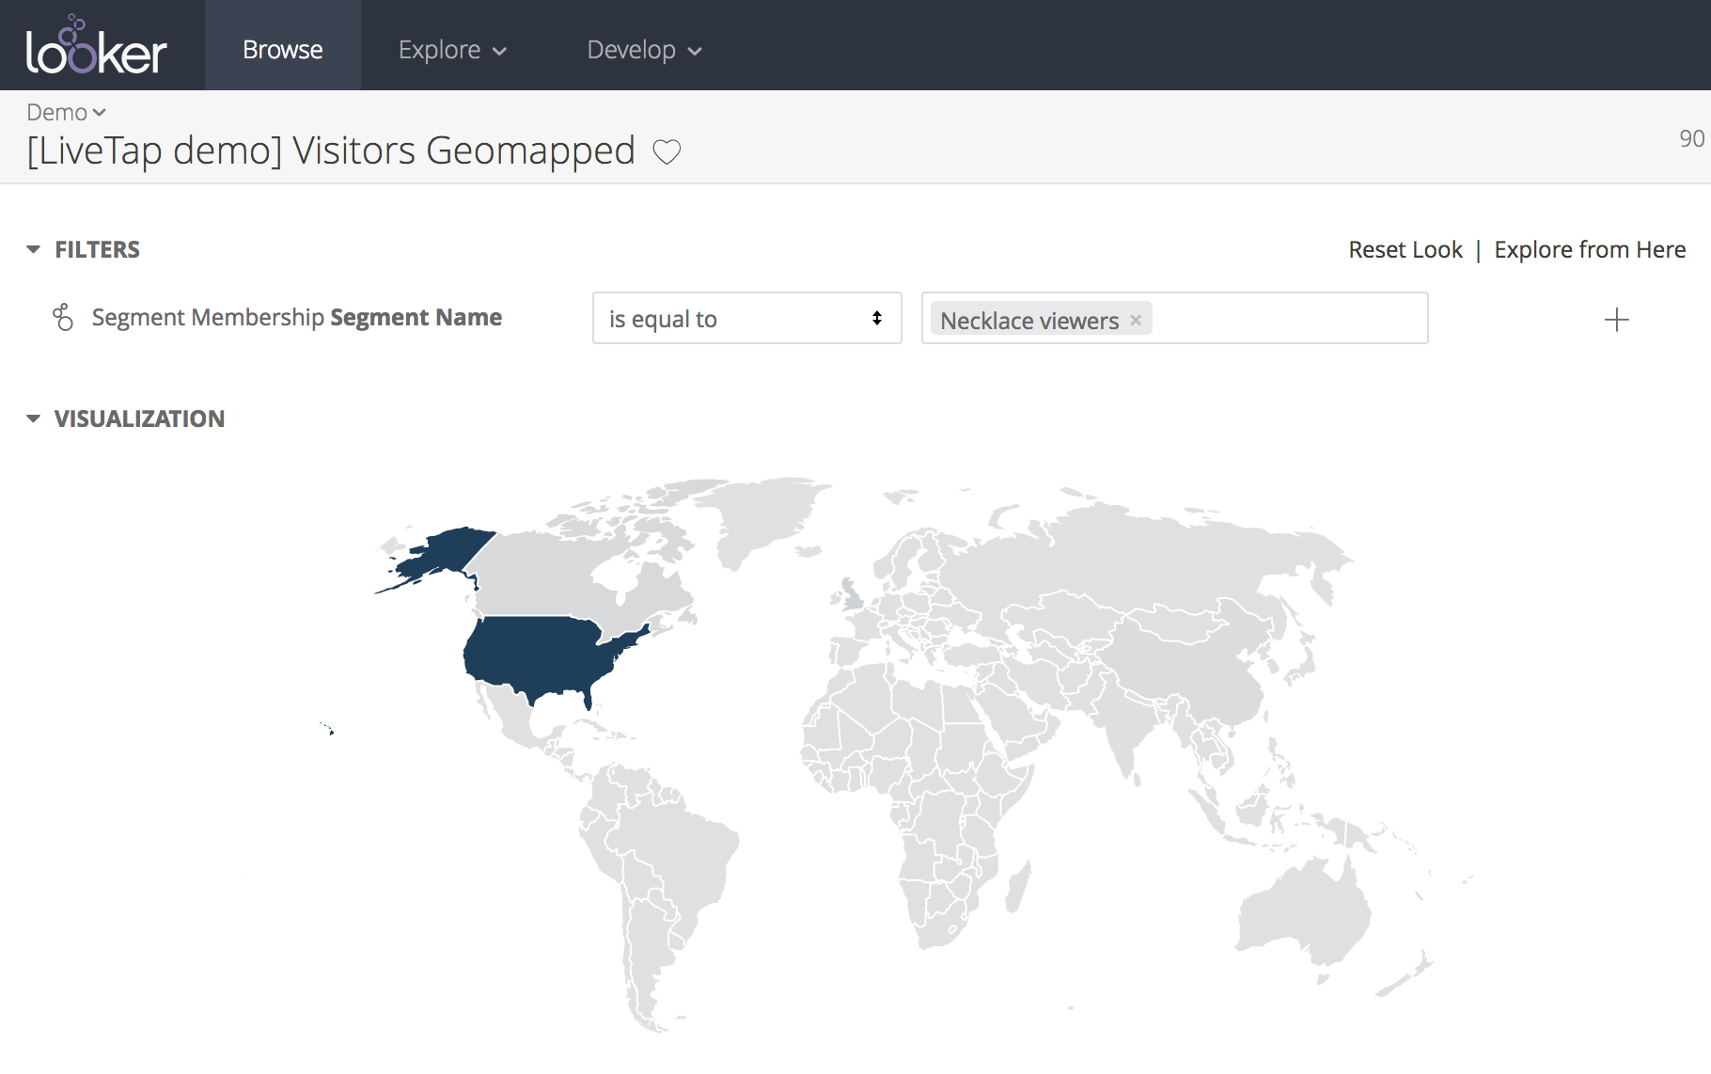The image size is (1711, 1074).
Task: Open the Explore menu
Action: [452, 50]
